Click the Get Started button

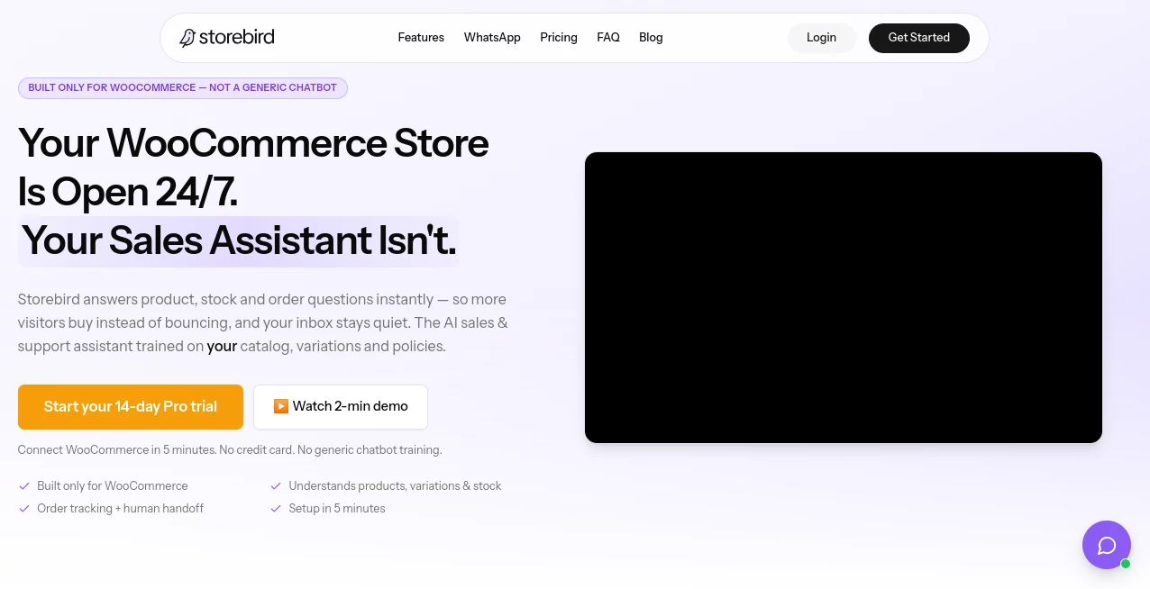pyautogui.click(x=919, y=38)
